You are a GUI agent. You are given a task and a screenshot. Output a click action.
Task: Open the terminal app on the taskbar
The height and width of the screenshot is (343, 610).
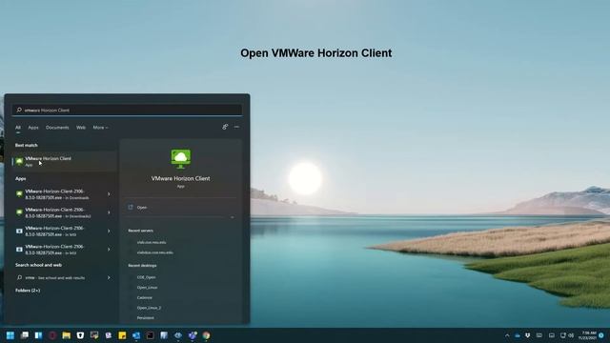click(x=151, y=335)
